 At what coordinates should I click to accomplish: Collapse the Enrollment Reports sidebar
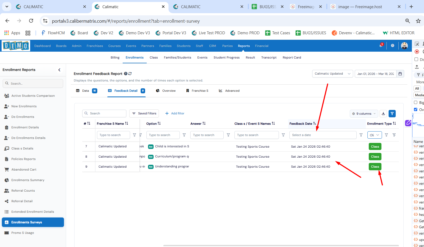click(x=59, y=70)
